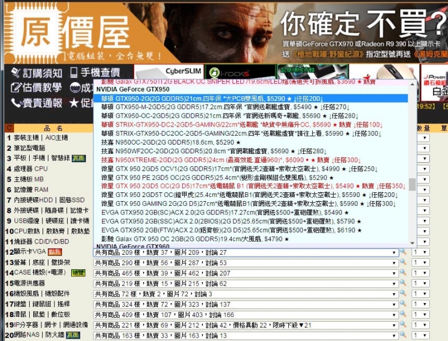This screenshot has height=341, width=448.
Task: Click the search icon on 顯示卡VGA row
Action: coord(403,252)
